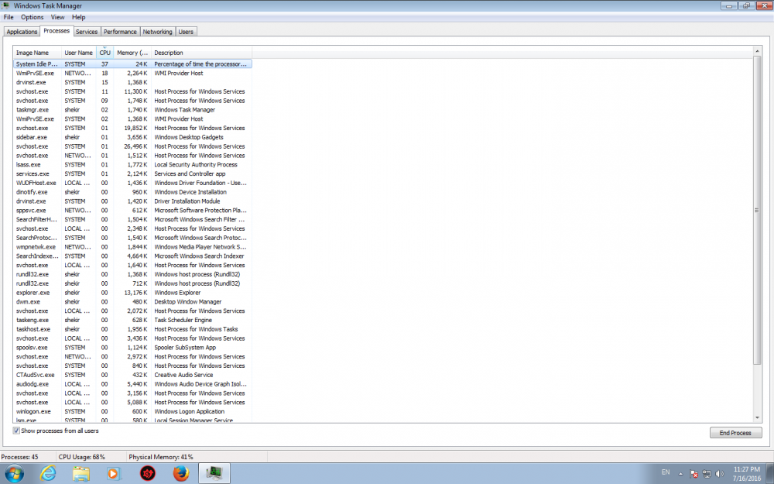Select the System Idle Process row
774x484 pixels.
click(x=132, y=64)
